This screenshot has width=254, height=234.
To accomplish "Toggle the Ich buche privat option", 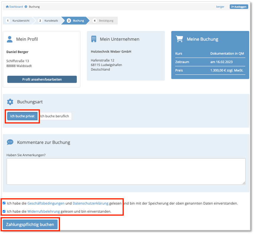I will click(22, 116).
